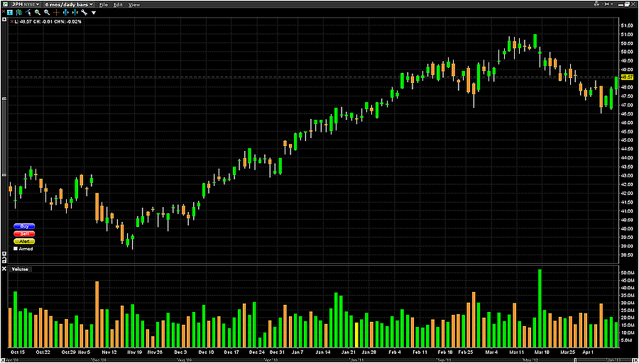Activate the orange crosshair tool

[x=56, y=13]
